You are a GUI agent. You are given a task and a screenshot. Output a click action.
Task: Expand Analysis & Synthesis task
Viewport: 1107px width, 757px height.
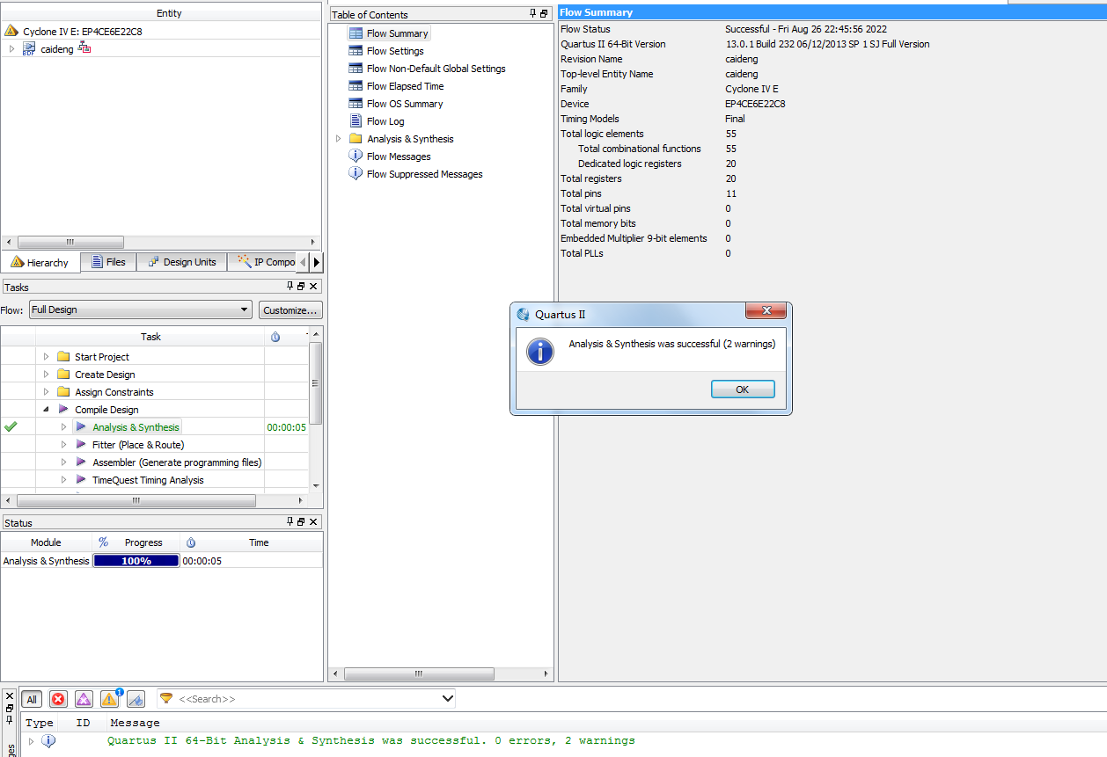[x=64, y=427]
